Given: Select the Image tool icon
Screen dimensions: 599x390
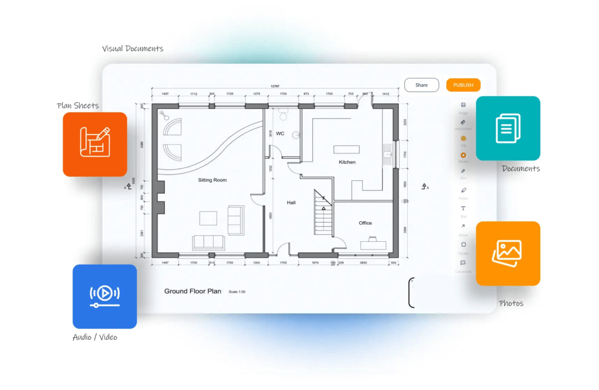Looking at the screenshot, I should [x=463, y=105].
